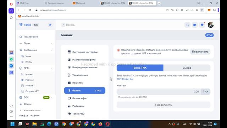Open Firefox from taskbar
This screenshot has height=128, width=227.
click(x=100, y=124)
